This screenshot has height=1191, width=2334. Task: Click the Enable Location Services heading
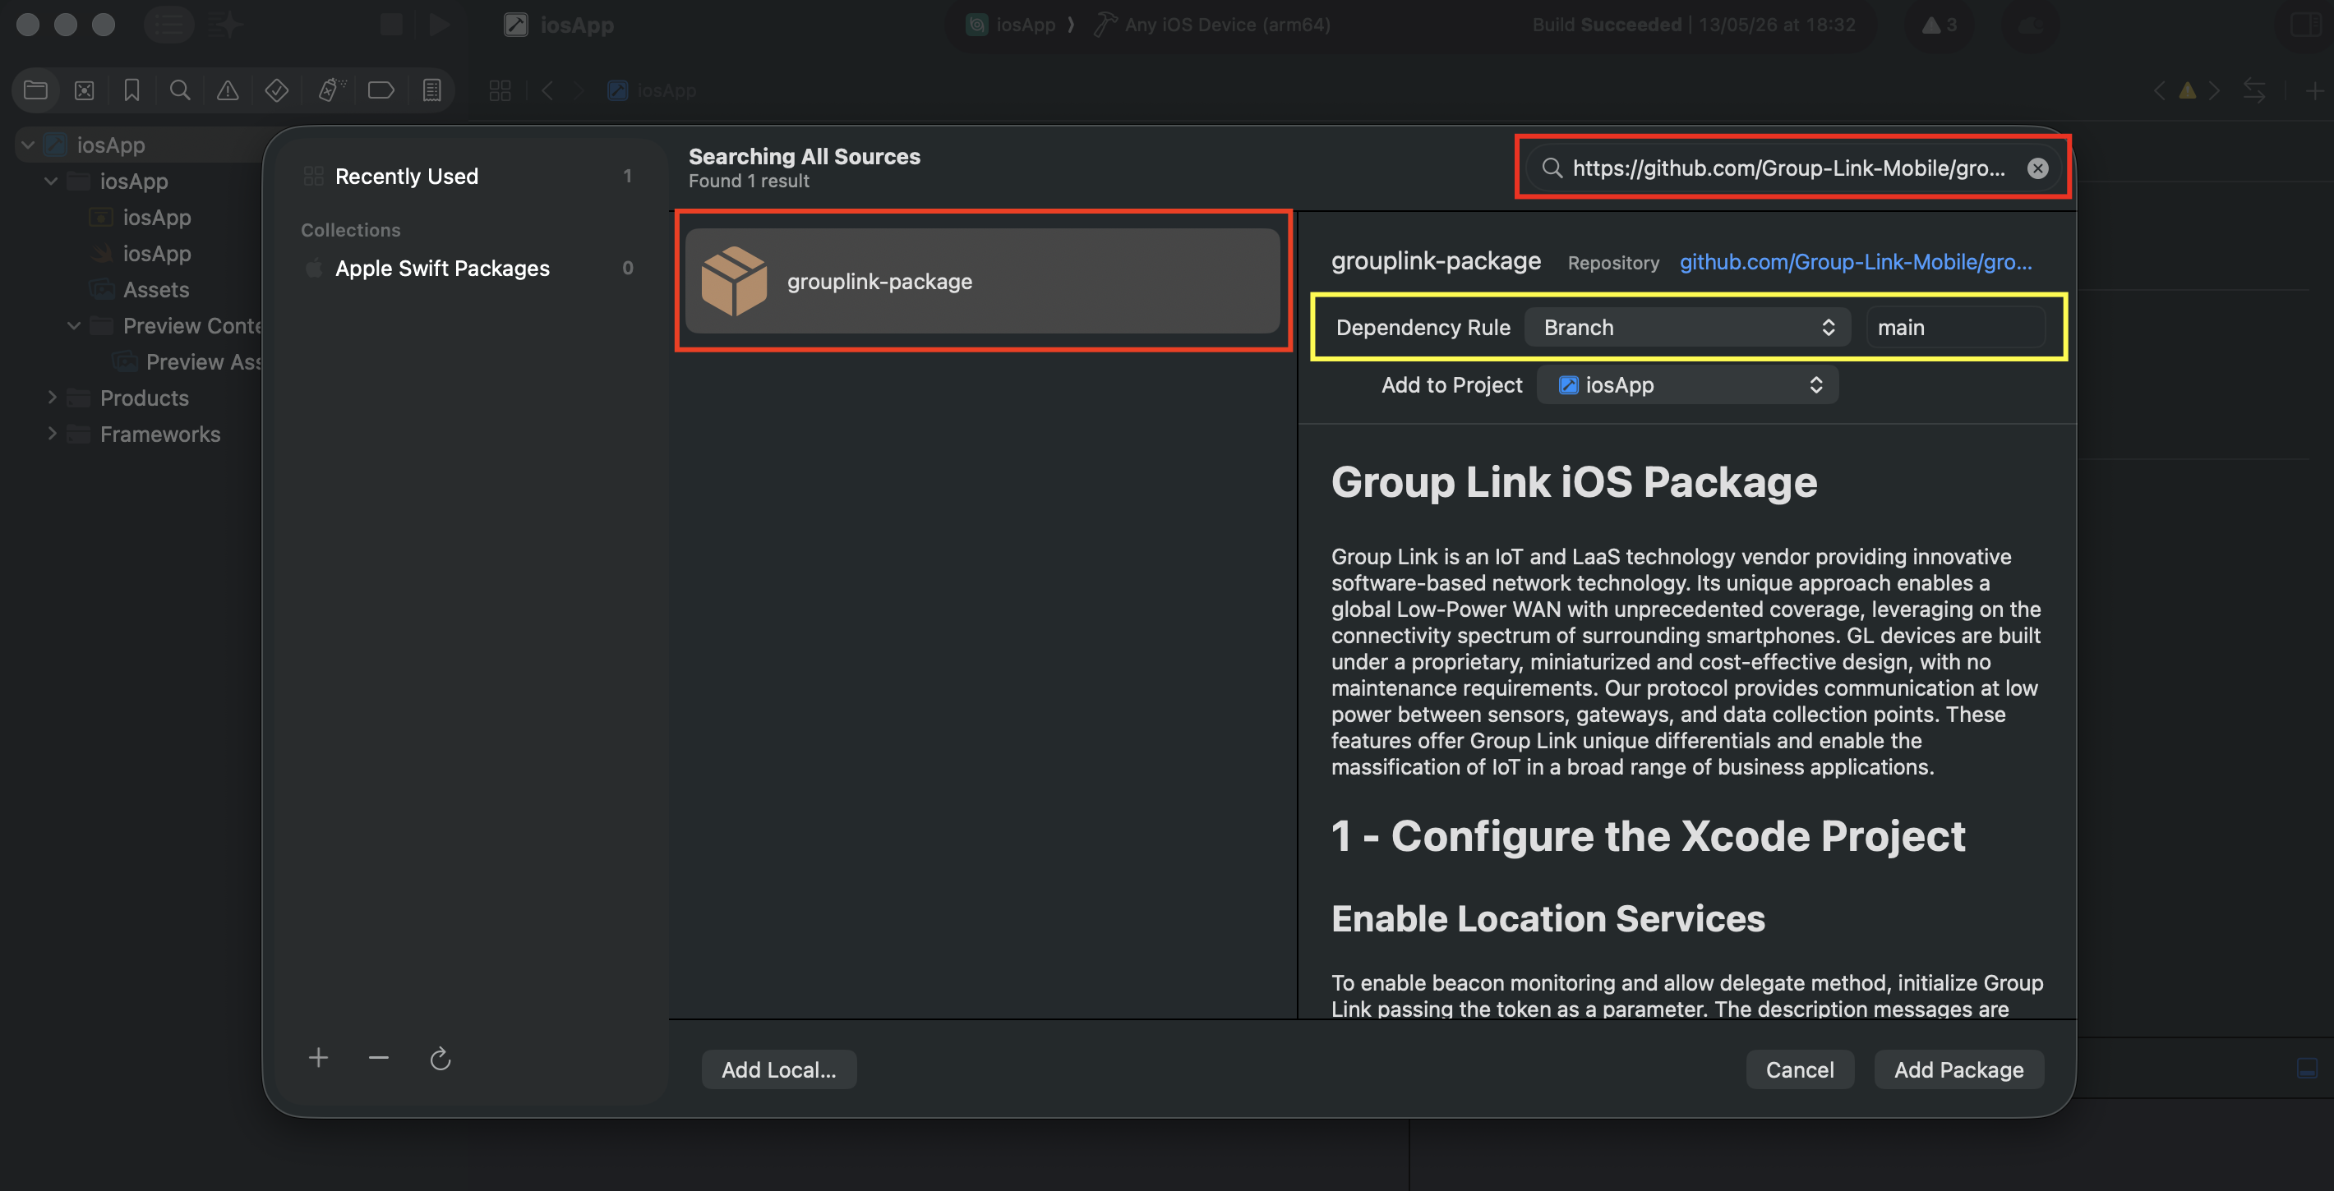click(1548, 918)
